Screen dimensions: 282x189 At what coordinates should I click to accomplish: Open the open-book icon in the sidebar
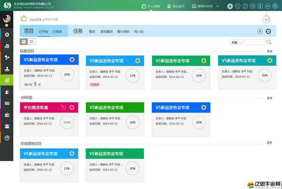coord(7,103)
